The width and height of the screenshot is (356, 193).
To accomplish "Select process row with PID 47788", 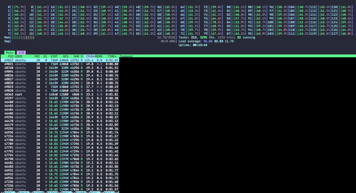I will [x=59, y=140].
